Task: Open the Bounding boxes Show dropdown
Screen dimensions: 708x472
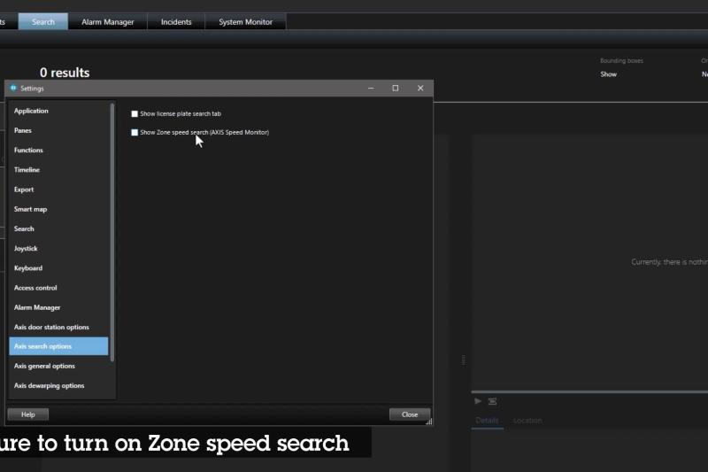Action: tap(608, 74)
